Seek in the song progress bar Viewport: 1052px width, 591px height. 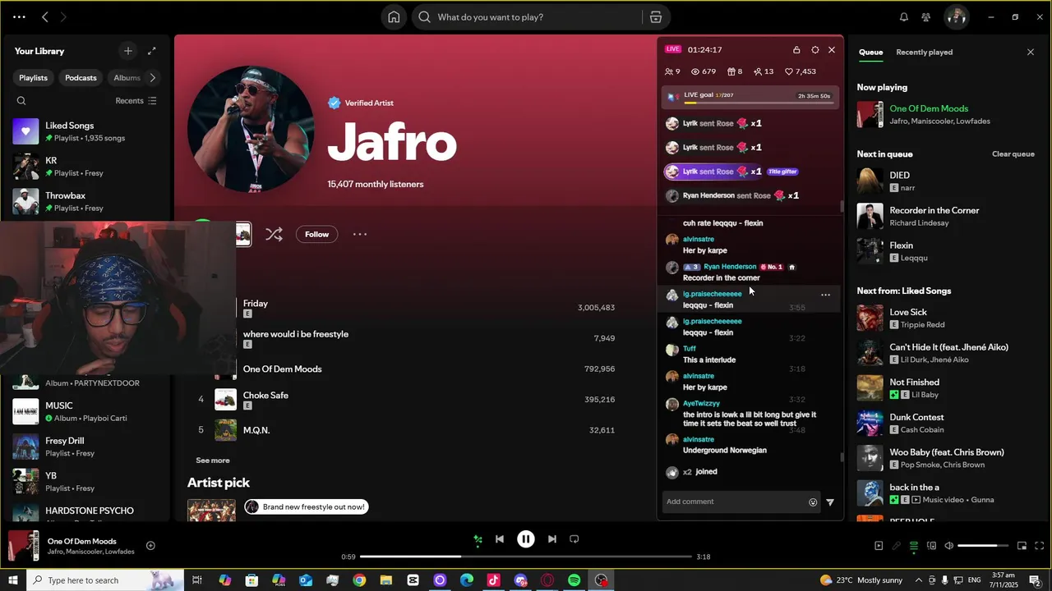tap(525, 557)
